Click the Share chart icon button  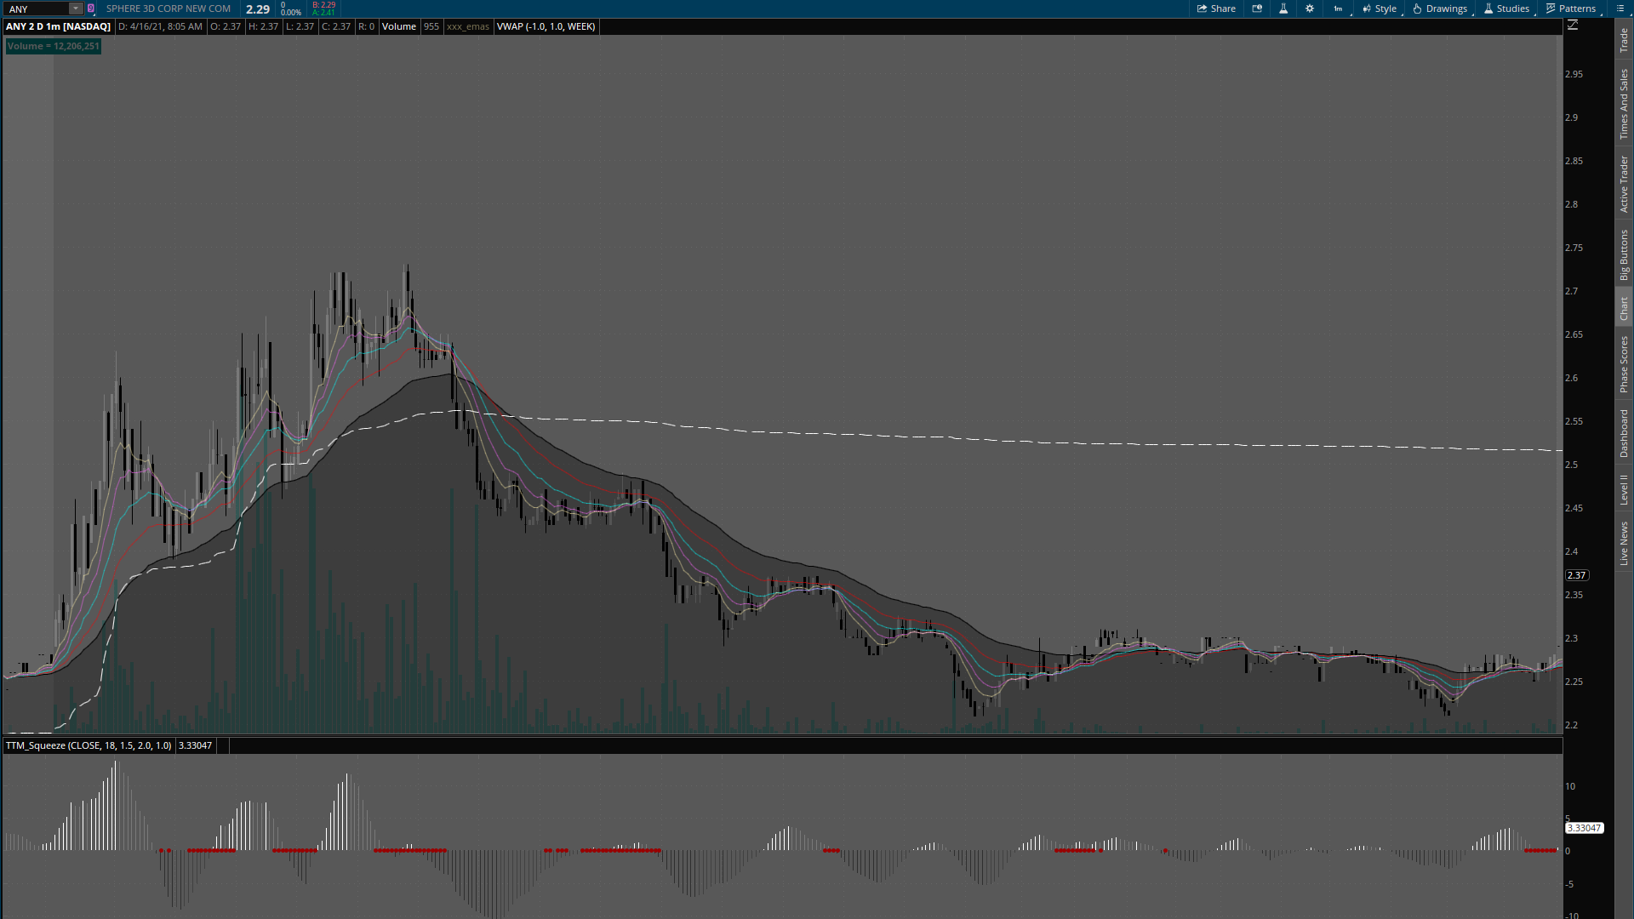(1216, 9)
